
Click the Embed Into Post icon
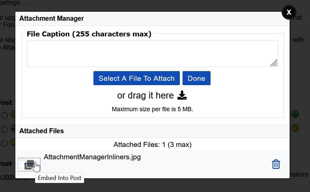pos(29,164)
